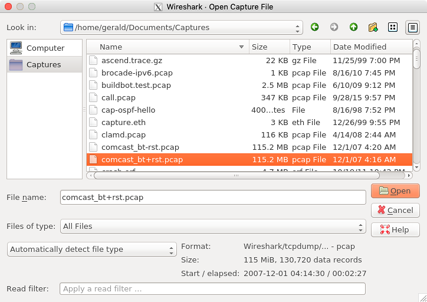The width and height of the screenshot is (427, 302).
Task: Sort files by Name column header
Action: (x=171, y=47)
